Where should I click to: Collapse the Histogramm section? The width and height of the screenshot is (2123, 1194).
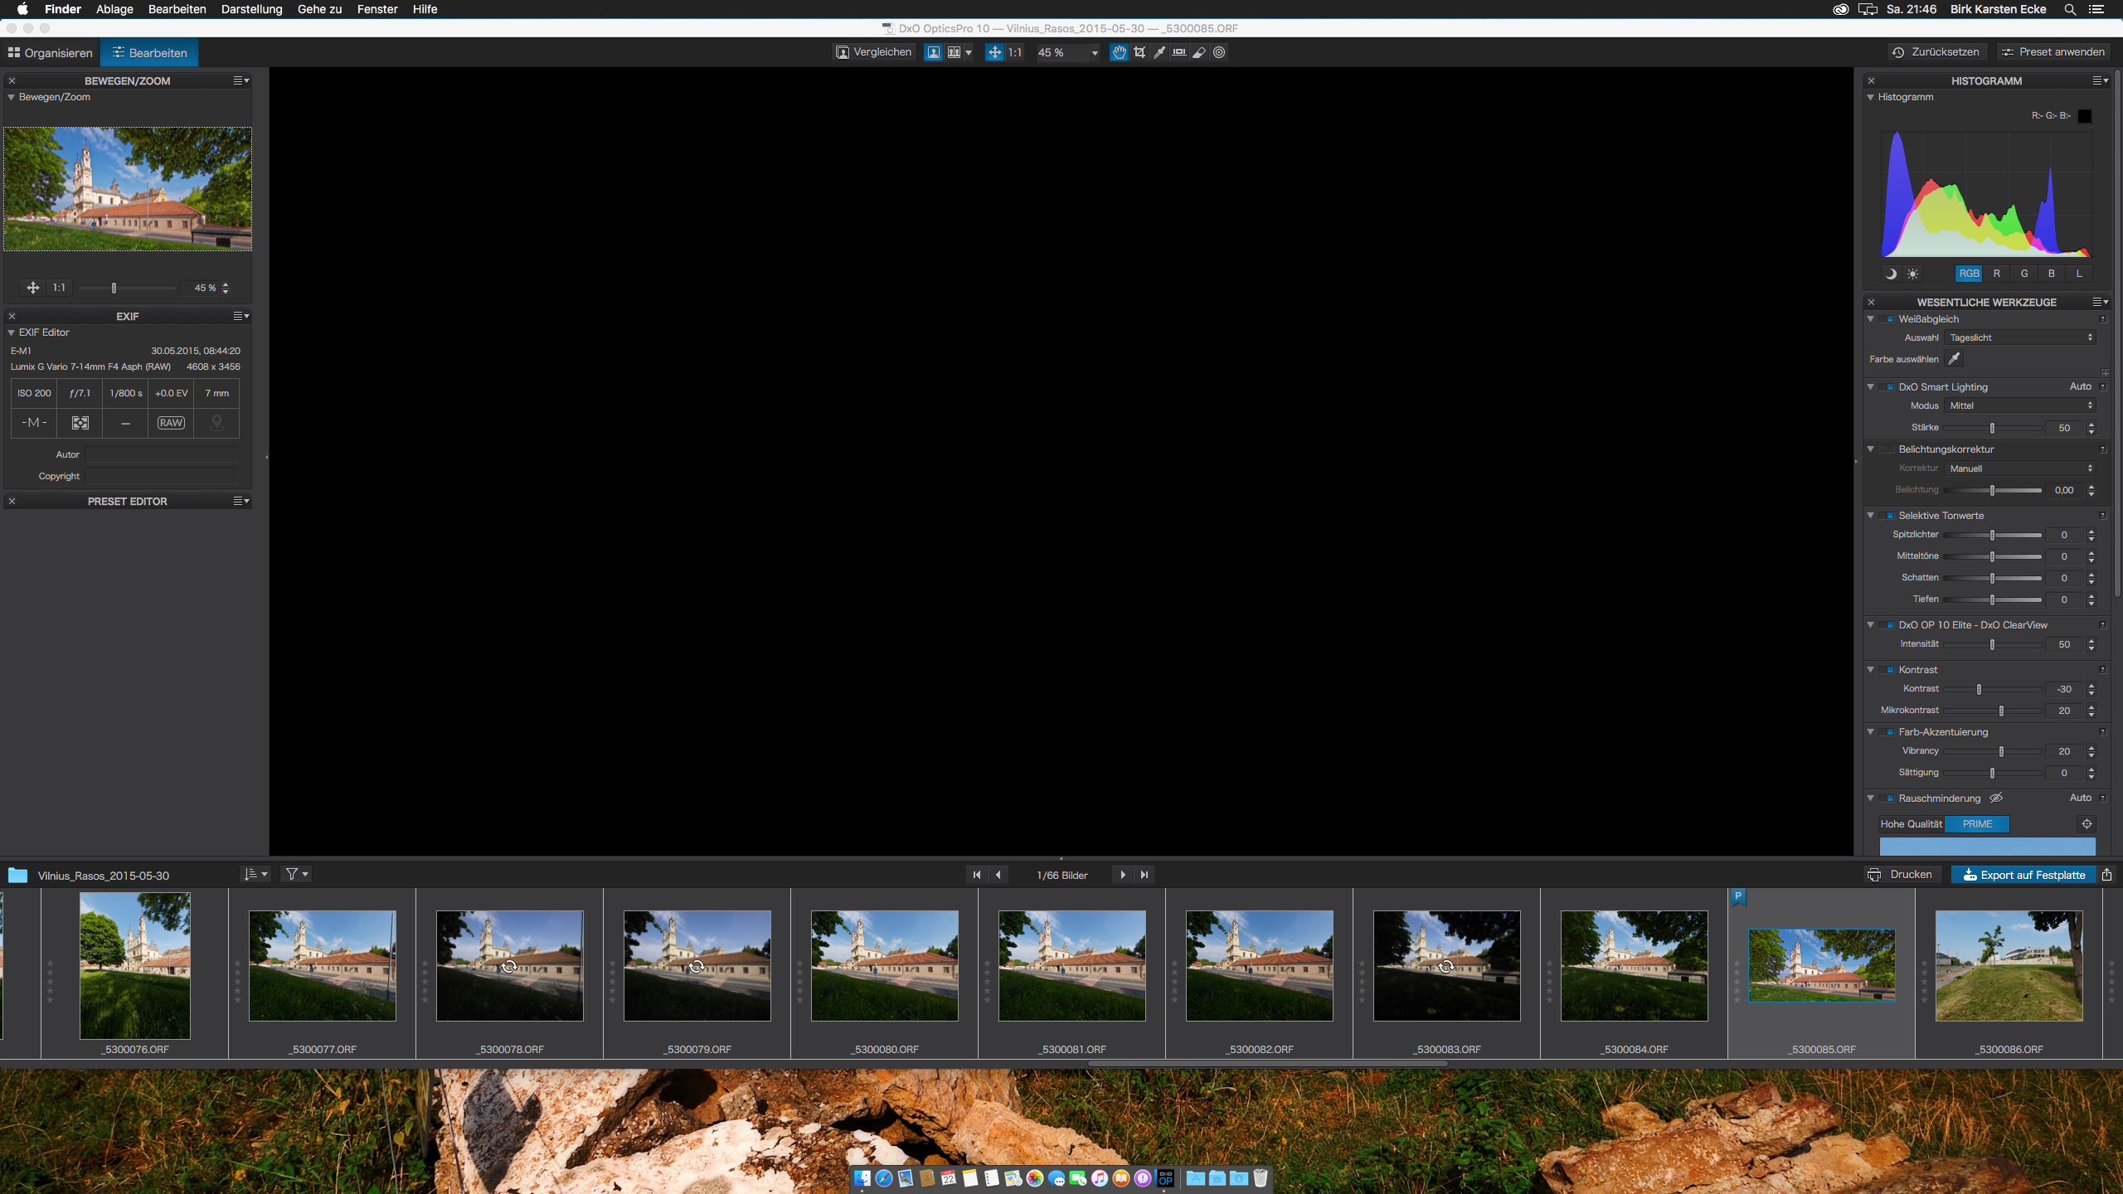point(1871,97)
